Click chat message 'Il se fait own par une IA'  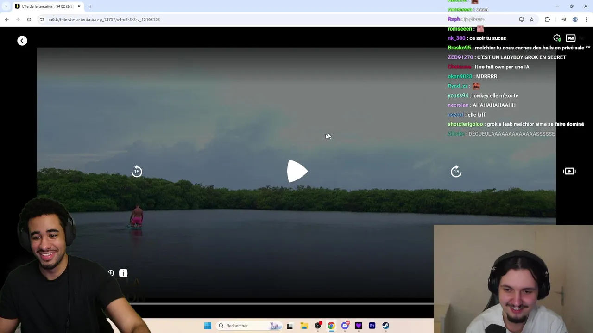click(502, 67)
